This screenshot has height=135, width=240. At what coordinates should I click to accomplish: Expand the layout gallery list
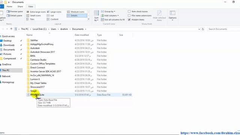point(88,19)
